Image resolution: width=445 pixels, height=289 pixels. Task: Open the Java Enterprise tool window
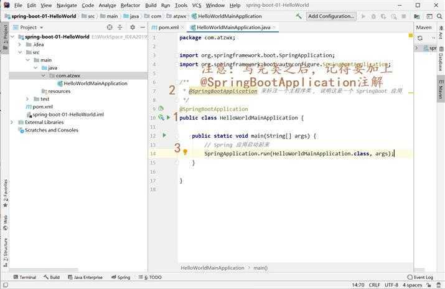(85, 277)
